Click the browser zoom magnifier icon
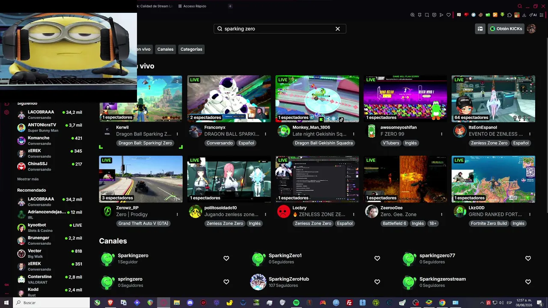This screenshot has height=308, width=548. point(413,15)
